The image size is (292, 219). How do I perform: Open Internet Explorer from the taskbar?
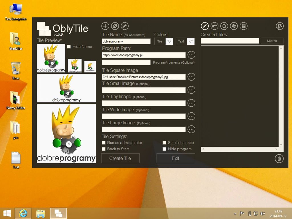(23, 213)
